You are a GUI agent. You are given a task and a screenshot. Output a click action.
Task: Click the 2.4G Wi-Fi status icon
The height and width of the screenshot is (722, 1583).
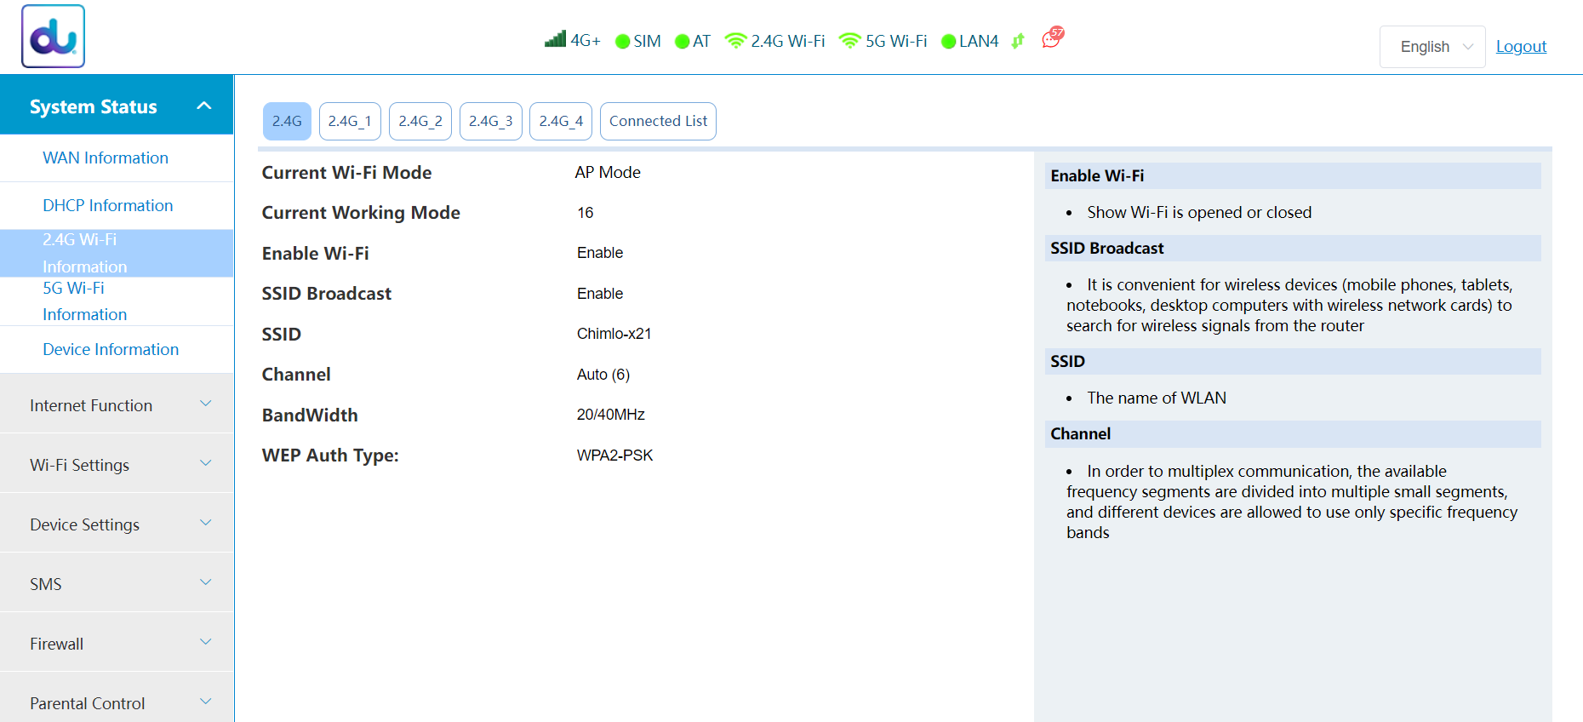pos(735,41)
